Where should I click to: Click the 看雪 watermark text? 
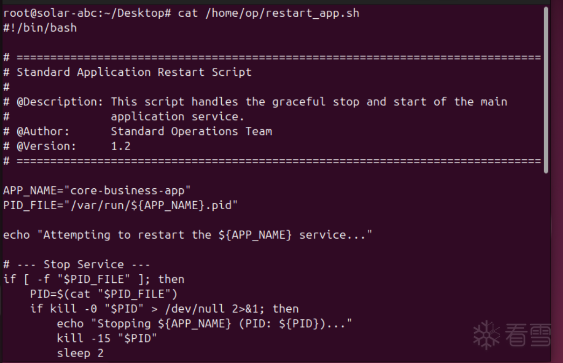click(x=528, y=336)
